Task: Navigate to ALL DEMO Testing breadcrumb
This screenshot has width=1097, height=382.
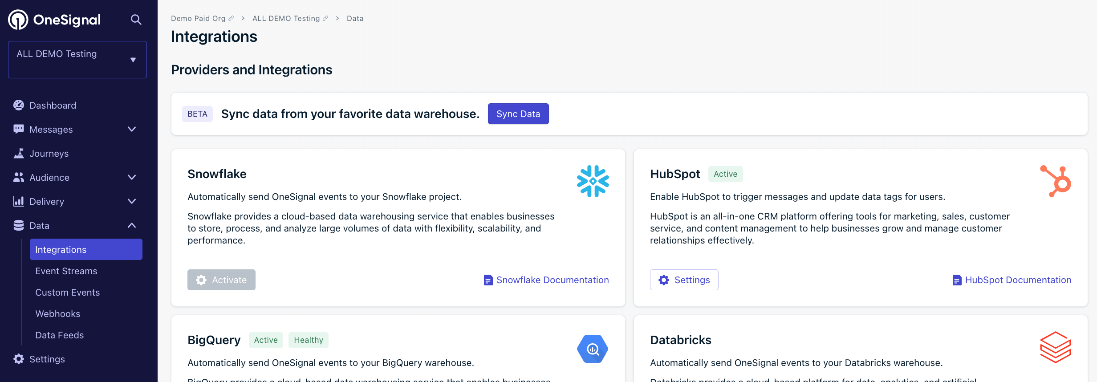Action: click(x=286, y=18)
